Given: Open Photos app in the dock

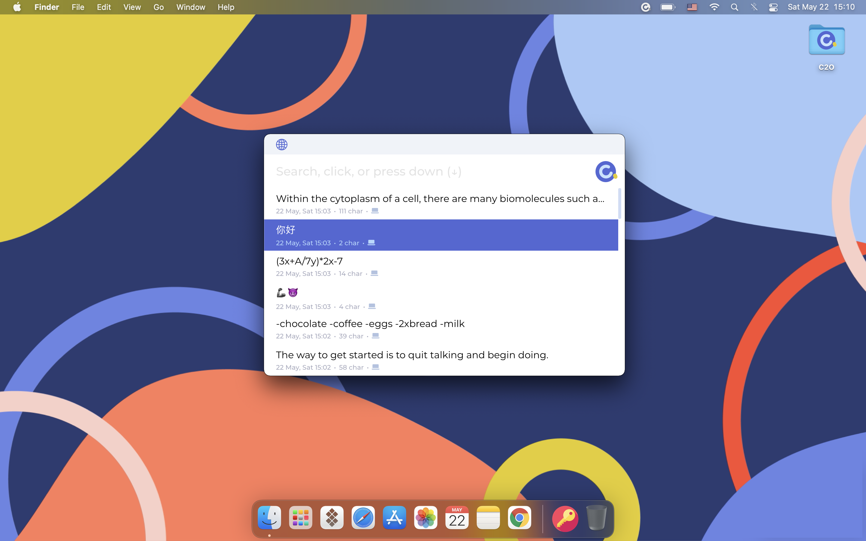Looking at the screenshot, I should (425, 518).
